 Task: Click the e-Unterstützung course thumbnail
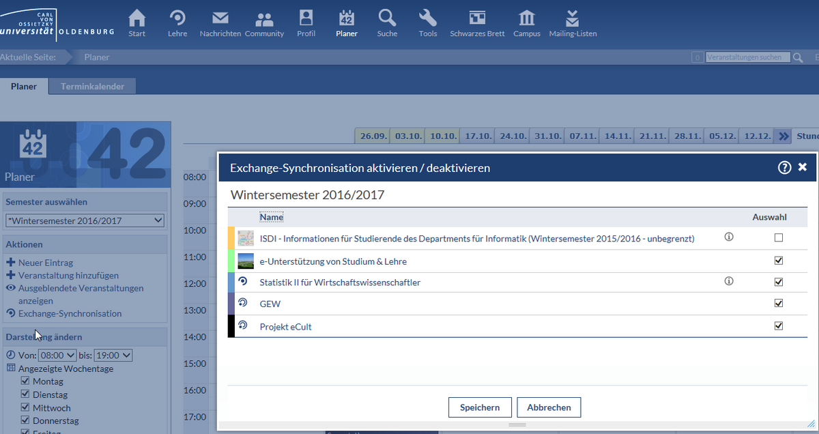point(246,261)
